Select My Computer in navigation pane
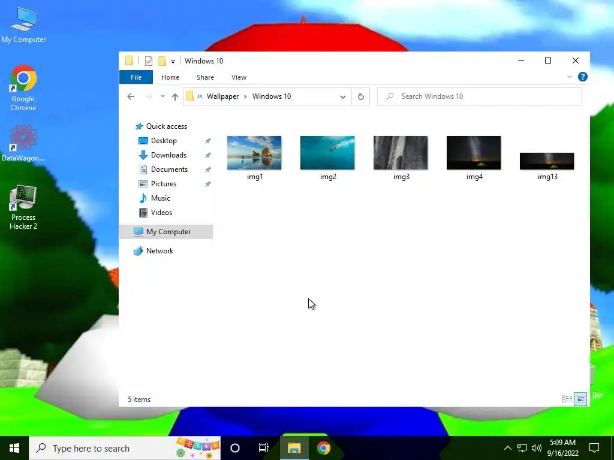This screenshot has height=460, width=614. click(166, 232)
